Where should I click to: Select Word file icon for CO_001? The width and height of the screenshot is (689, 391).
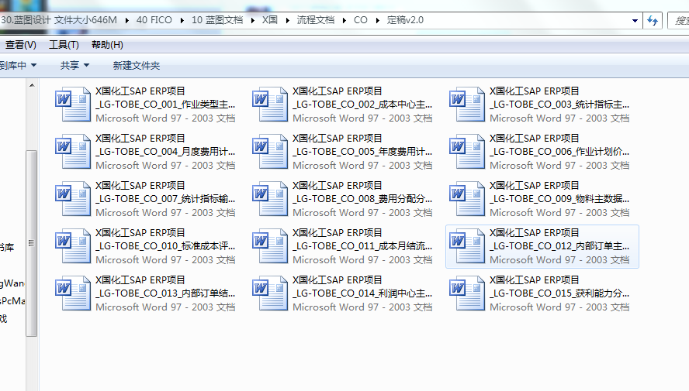click(73, 105)
